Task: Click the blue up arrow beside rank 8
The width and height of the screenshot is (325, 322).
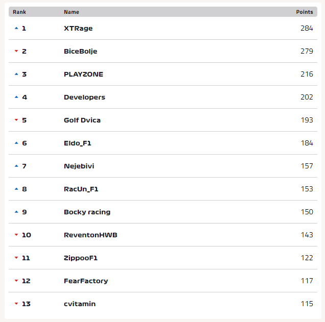Action: click(16, 189)
